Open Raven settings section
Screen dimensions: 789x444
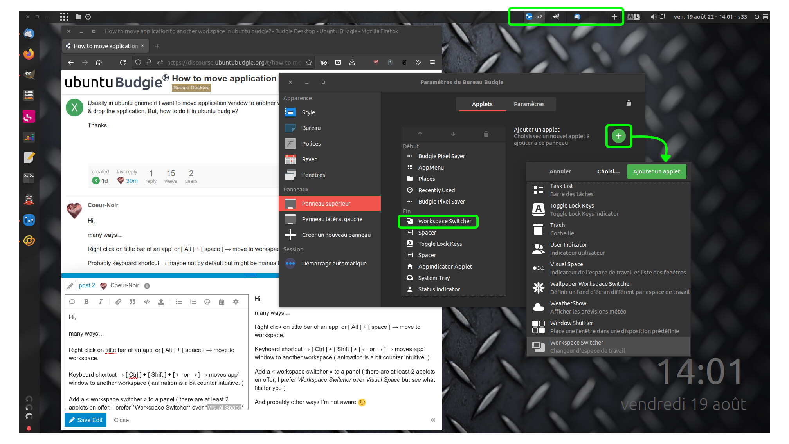330,159
